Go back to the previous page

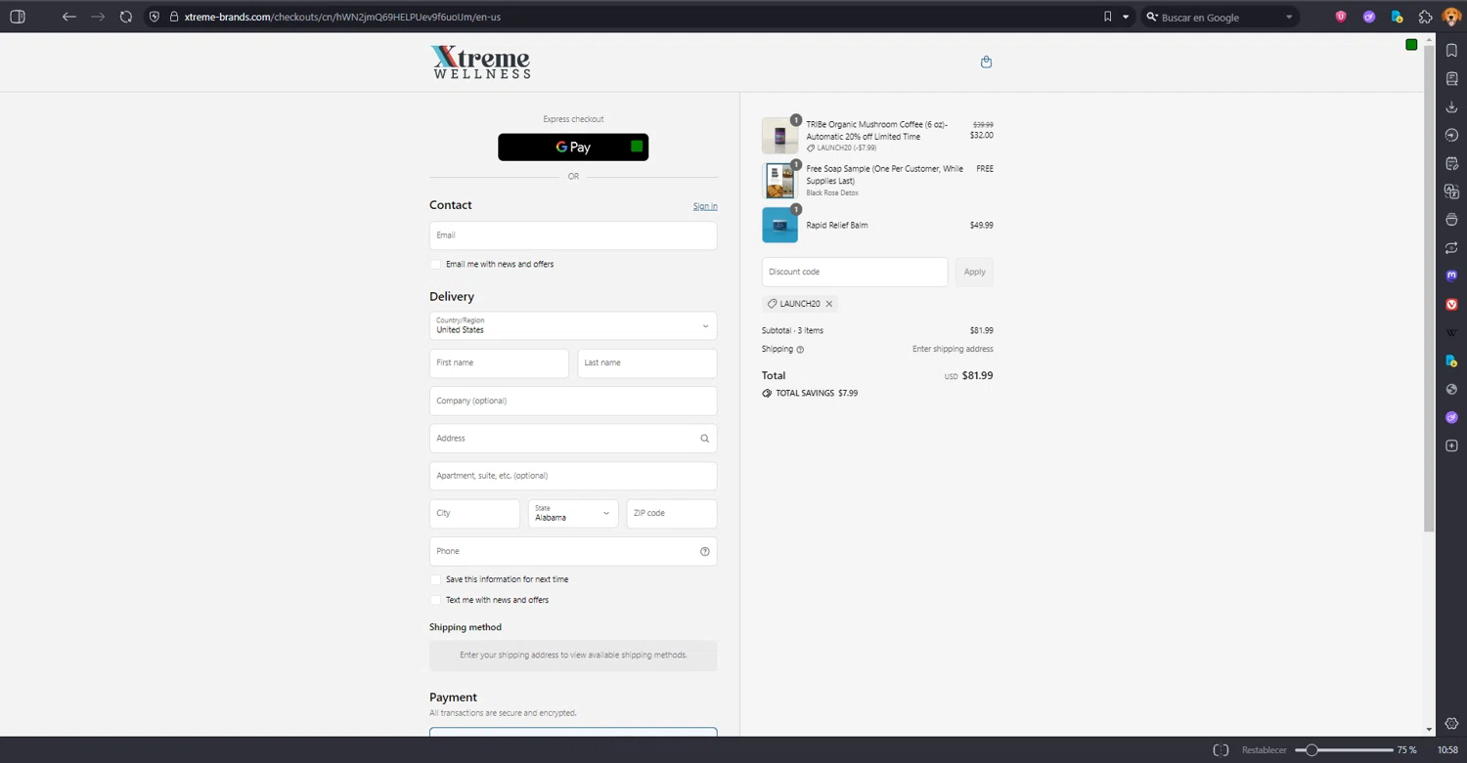click(x=68, y=17)
